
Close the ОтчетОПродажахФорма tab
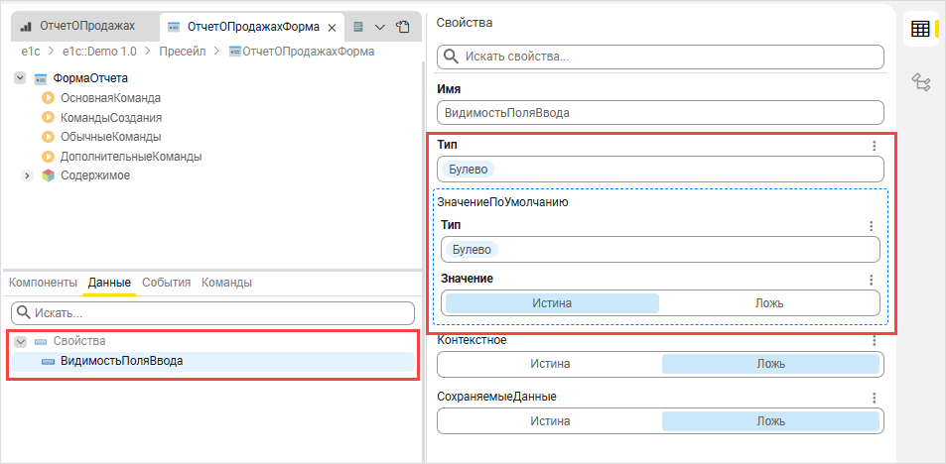tap(332, 27)
